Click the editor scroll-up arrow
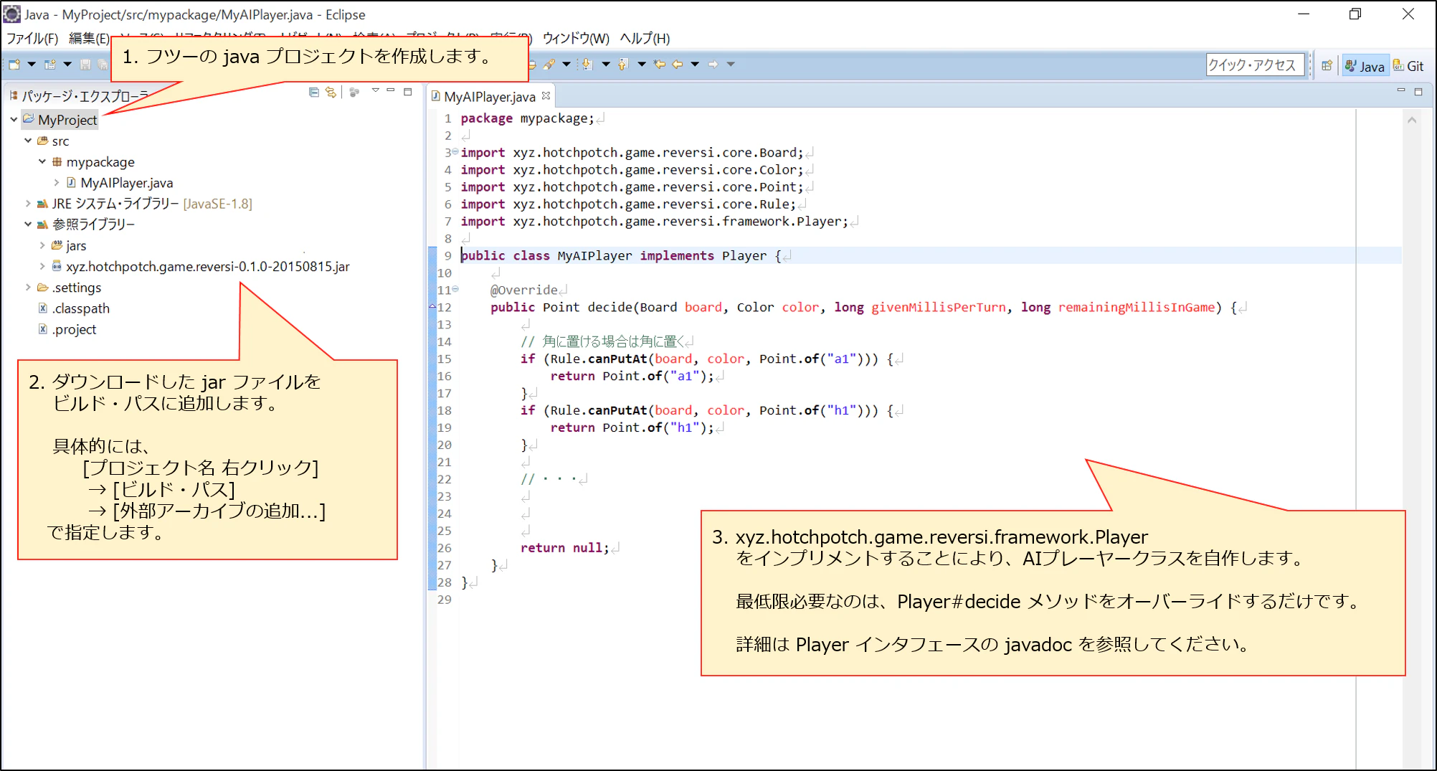1437x771 pixels. point(1412,120)
